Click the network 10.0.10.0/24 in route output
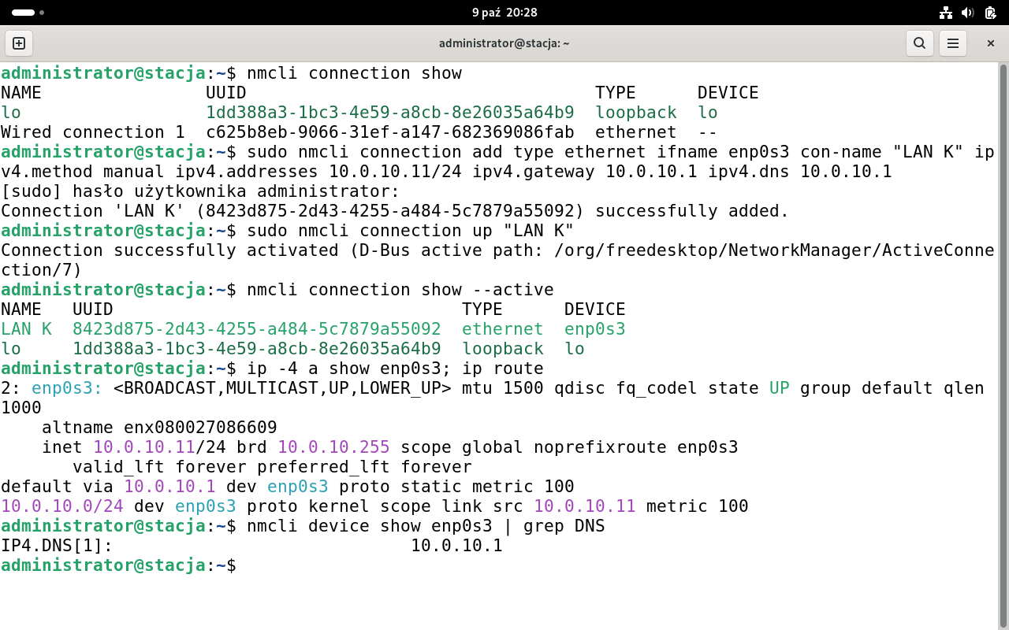This screenshot has width=1009, height=630. 62,506
